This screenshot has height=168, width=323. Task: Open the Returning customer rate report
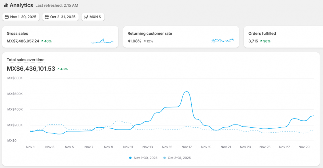pyautogui.click(x=150, y=33)
